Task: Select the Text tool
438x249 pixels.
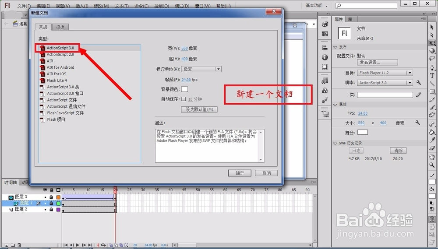Action: [x=432, y=76]
